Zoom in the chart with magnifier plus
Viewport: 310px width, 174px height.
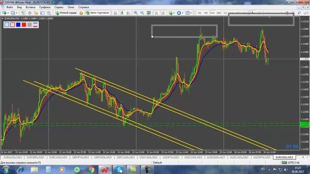click(136, 13)
